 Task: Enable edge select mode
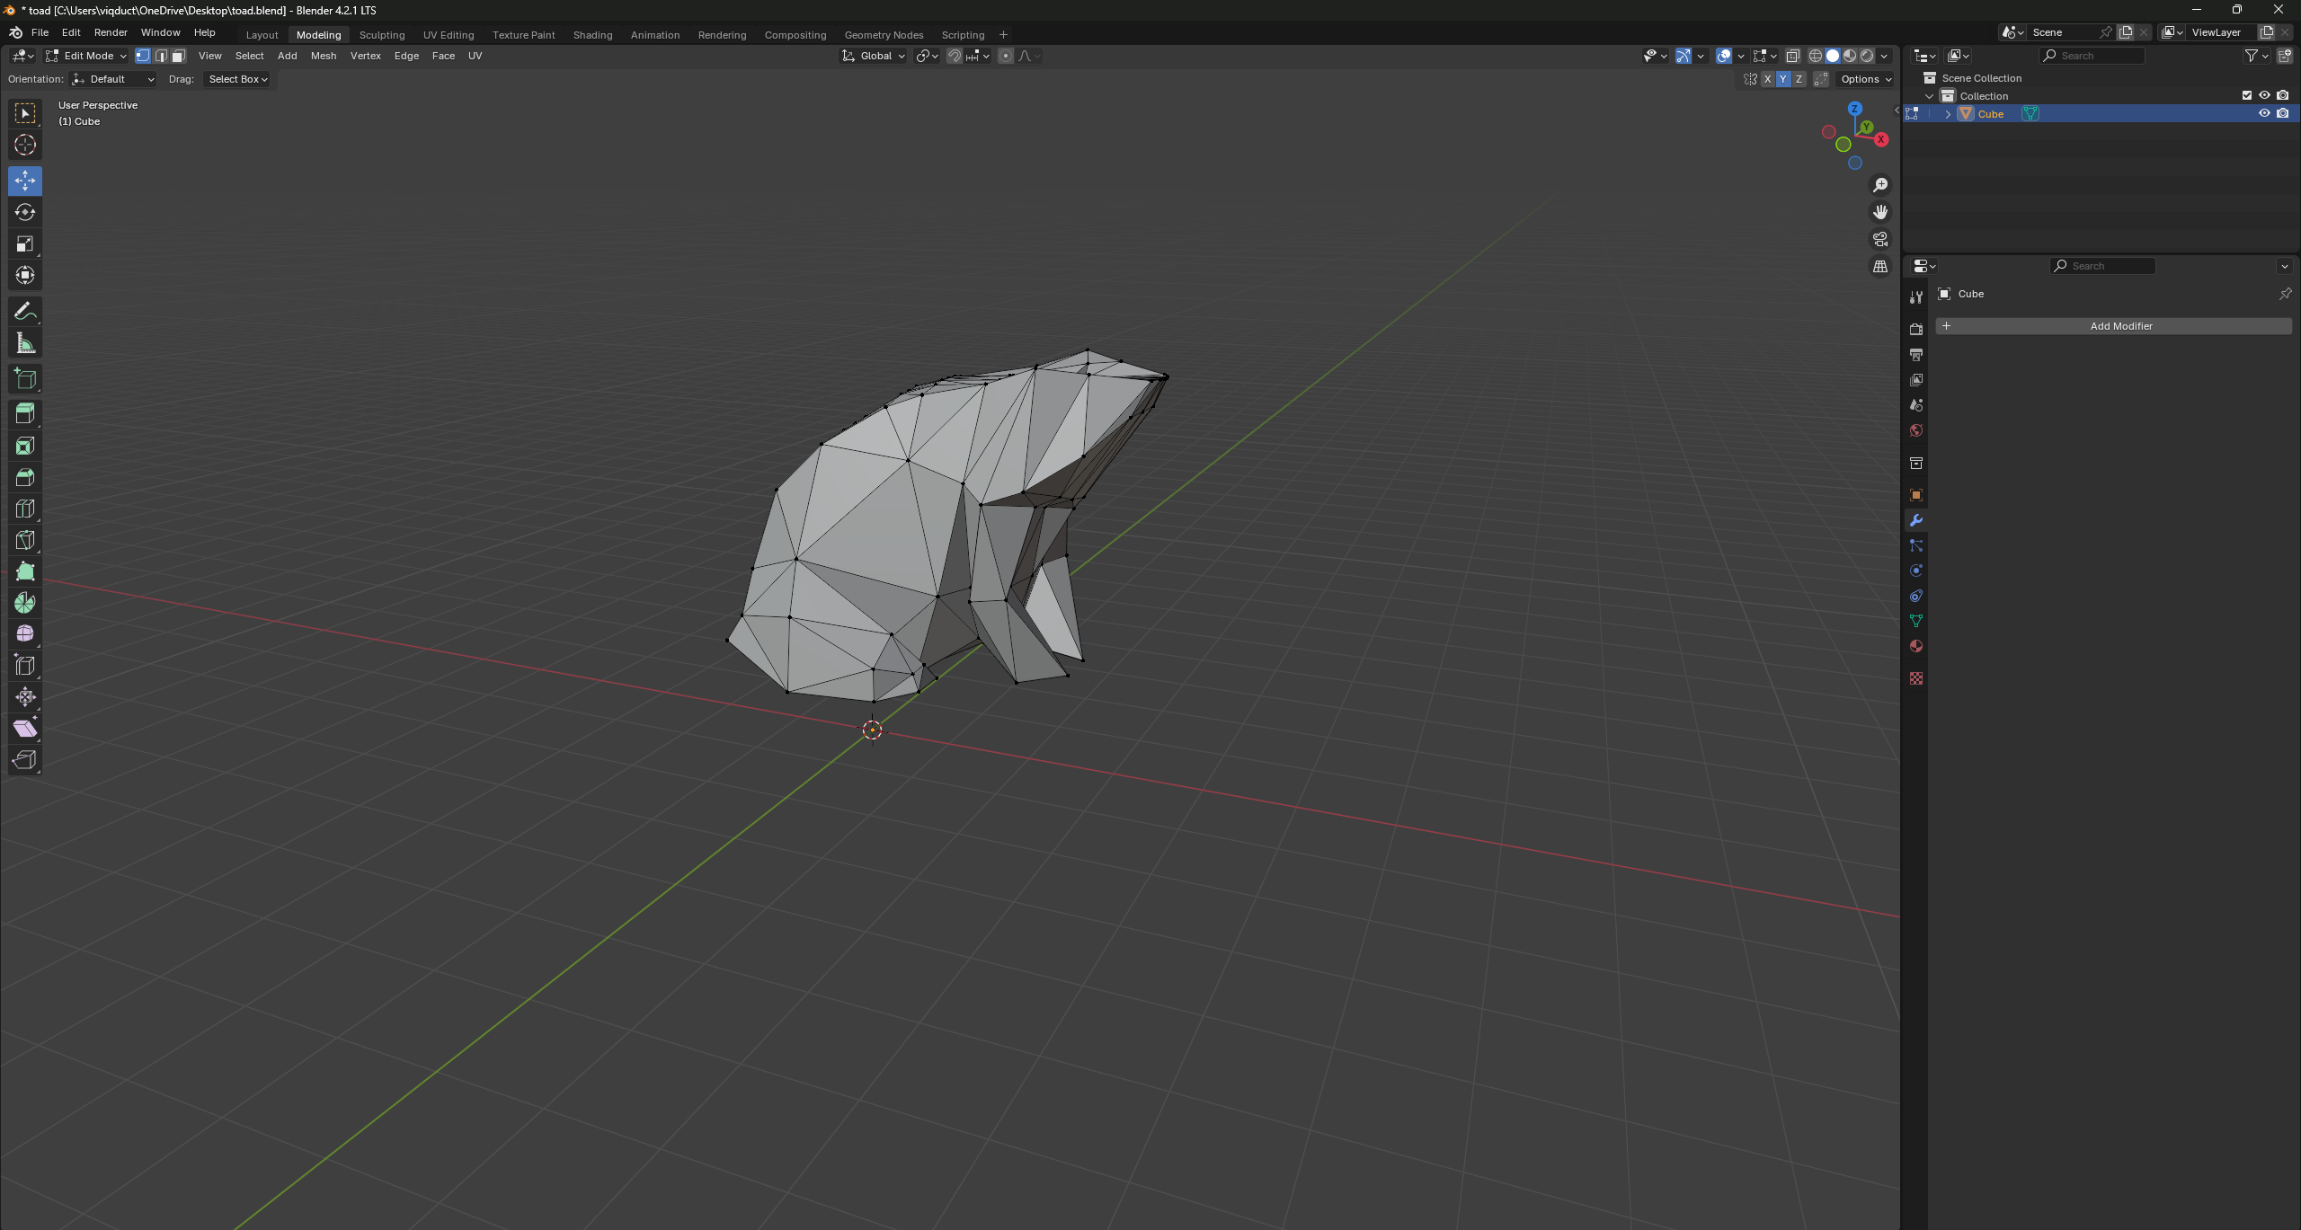pos(161,56)
